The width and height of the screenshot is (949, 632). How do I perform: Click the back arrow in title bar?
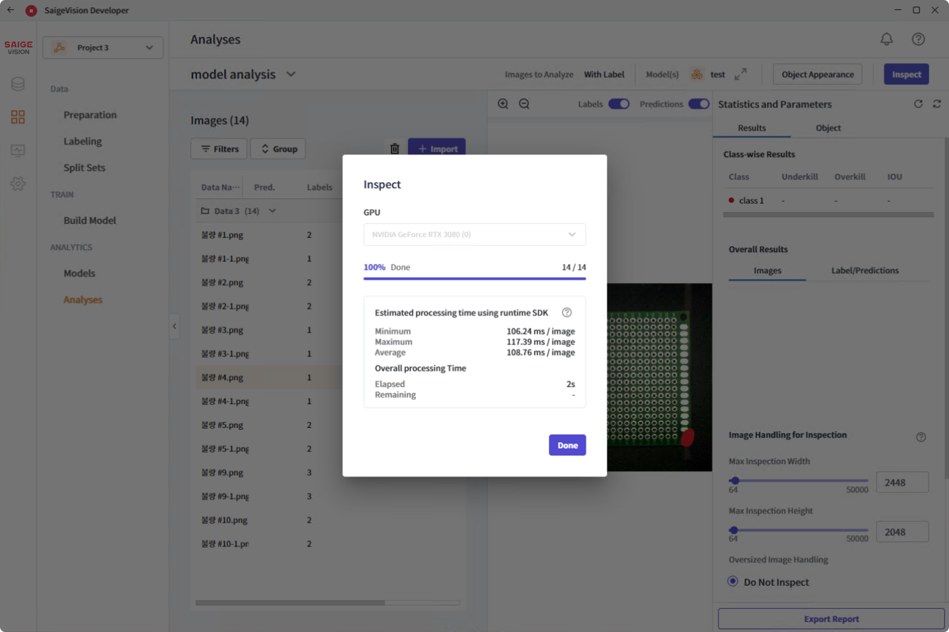(x=11, y=10)
